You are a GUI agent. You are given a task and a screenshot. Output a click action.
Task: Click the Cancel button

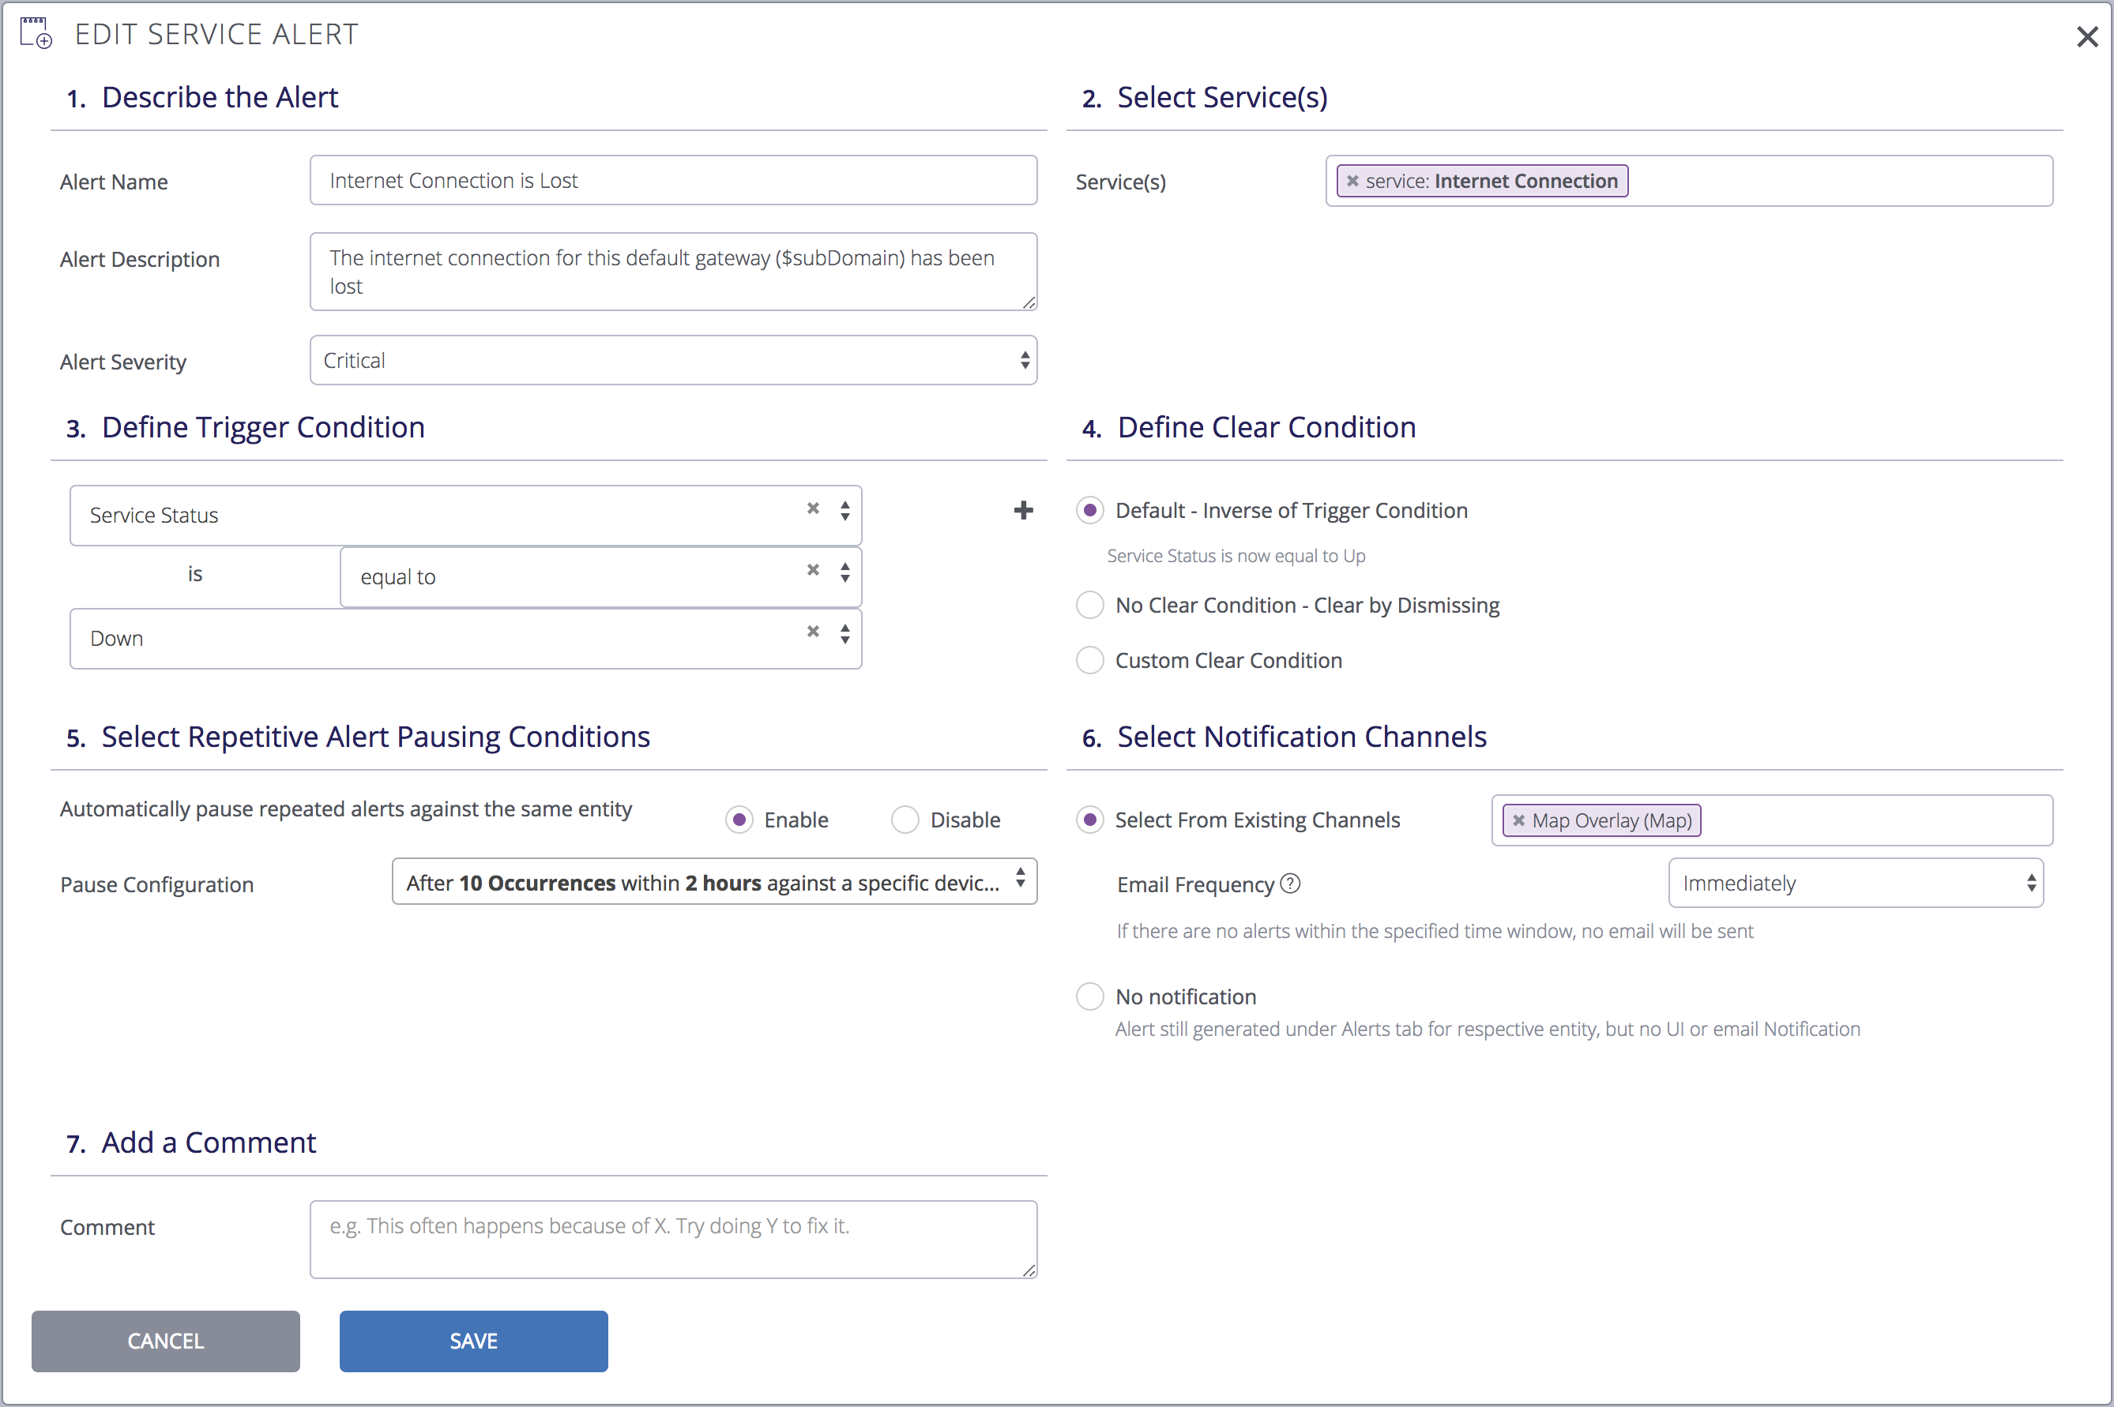(165, 1341)
